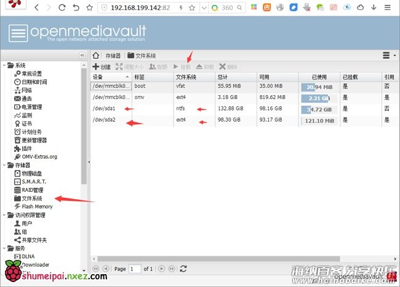The width and height of the screenshot is (400, 287).
Task: Open the top-right hamburger menu dropdown
Action: tap(389, 55)
